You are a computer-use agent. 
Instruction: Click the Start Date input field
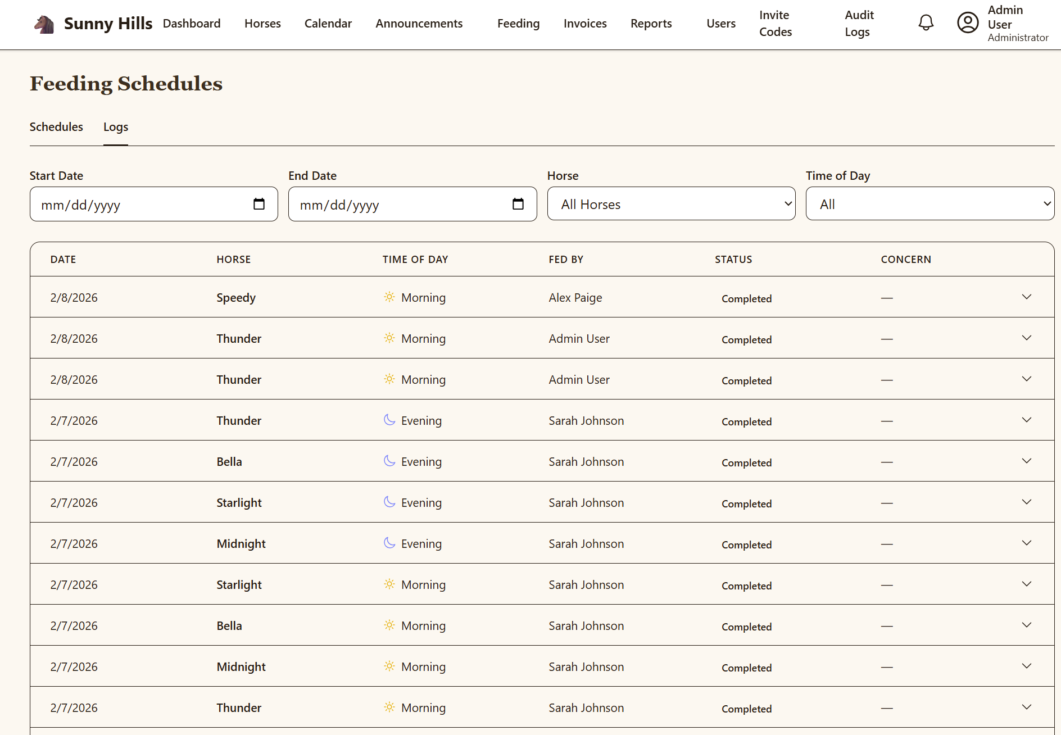(154, 204)
